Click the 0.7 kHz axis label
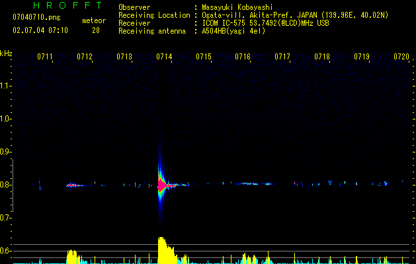The image size is (416, 264). point(5,218)
